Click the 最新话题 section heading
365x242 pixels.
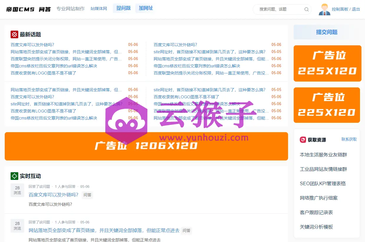tap(30, 34)
